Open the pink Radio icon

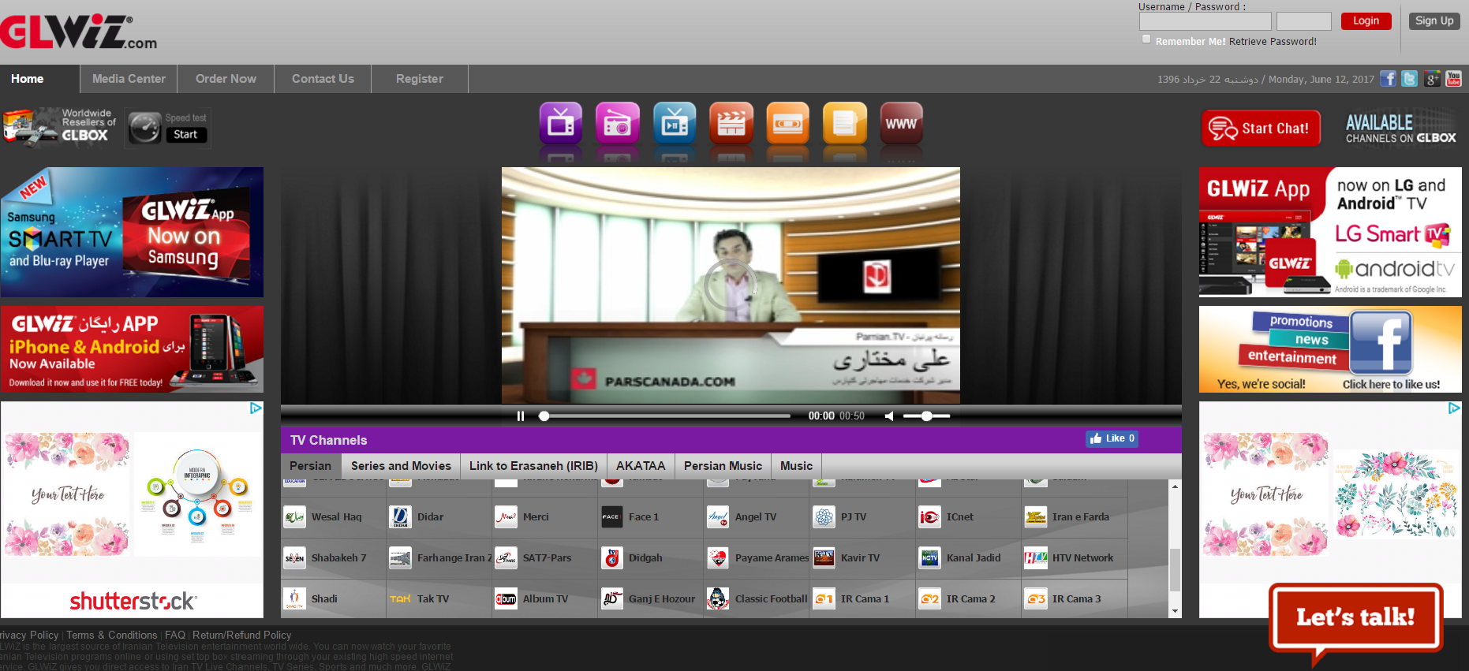coord(617,123)
